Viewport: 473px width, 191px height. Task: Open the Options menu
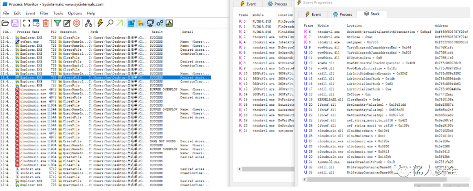[x=75, y=13]
